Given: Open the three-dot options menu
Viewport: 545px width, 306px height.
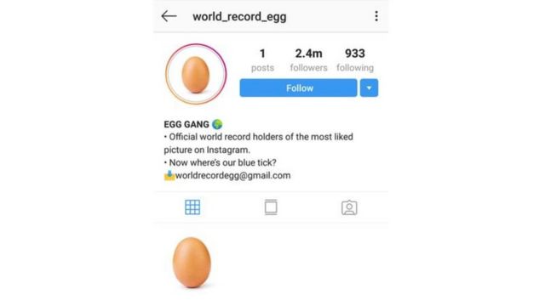Looking at the screenshot, I should (376, 16).
